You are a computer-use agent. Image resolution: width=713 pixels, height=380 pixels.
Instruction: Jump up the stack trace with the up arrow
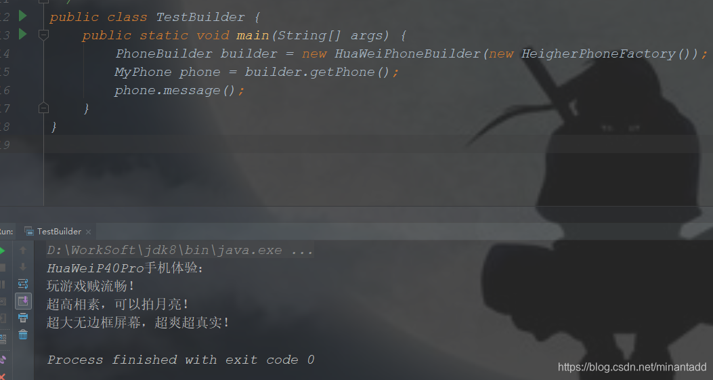point(23,251)
